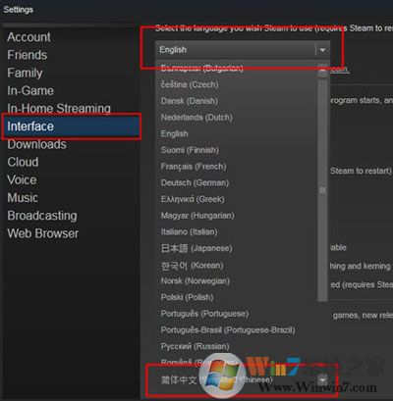Open the Downloads settings section
This screenshot has width=393, height=401.
(x=36, y=144)
